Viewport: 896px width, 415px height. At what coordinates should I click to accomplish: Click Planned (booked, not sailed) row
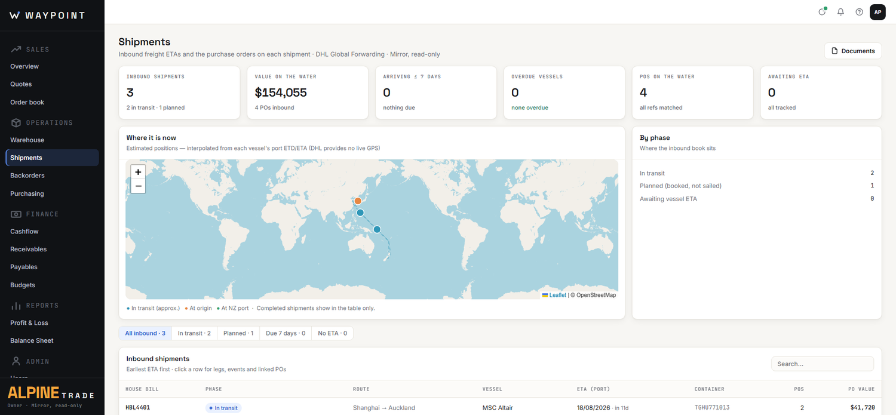757,186
